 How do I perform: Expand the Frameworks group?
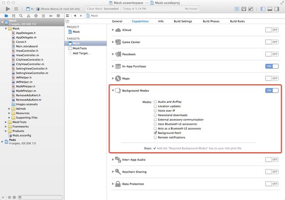[x=6, y=126]
